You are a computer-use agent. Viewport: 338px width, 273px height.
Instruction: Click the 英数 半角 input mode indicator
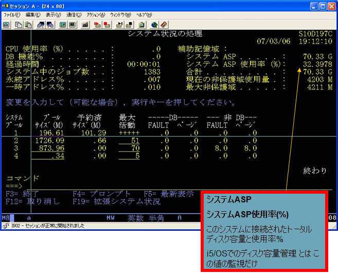point(146,218)
